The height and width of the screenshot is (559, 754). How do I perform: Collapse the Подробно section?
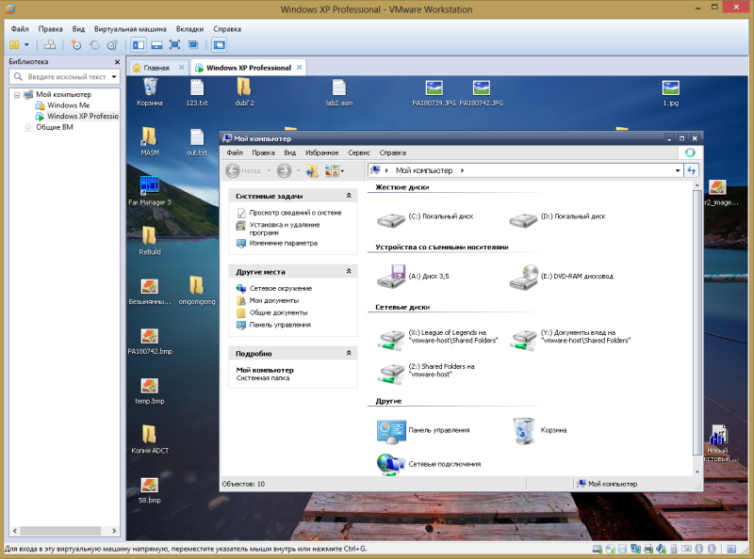(349, 353)
